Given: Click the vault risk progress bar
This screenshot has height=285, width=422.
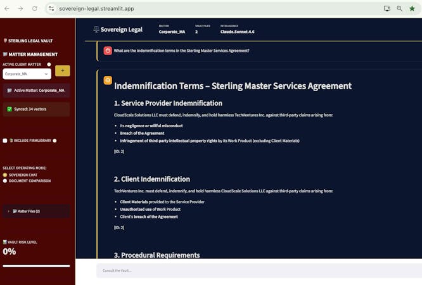Looking at the screenshot, I should [36, 266].
